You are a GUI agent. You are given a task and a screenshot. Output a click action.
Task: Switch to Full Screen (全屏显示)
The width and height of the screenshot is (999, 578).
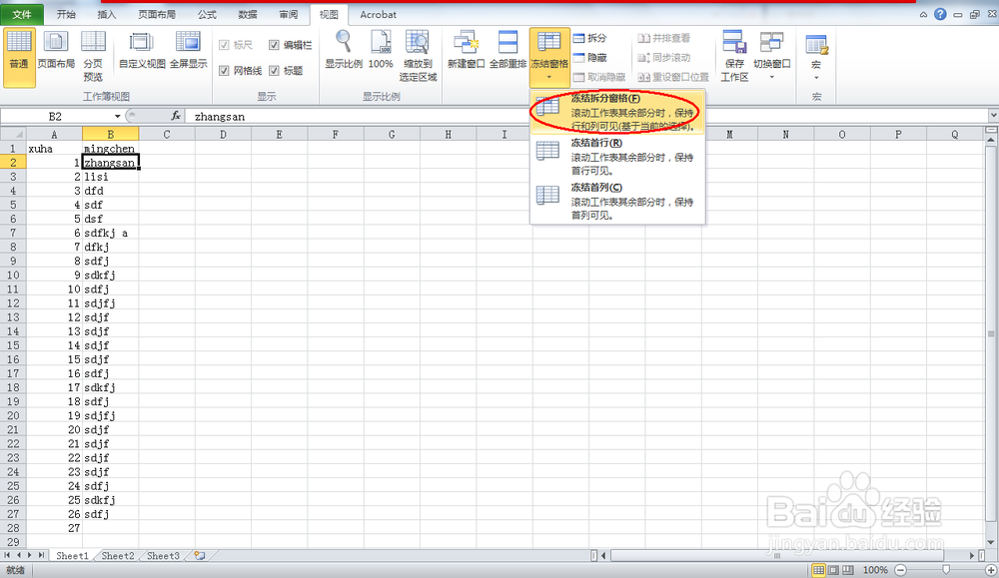tap(188, 50)
